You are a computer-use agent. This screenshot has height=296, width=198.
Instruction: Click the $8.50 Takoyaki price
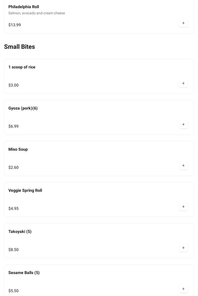coord(13,250)
